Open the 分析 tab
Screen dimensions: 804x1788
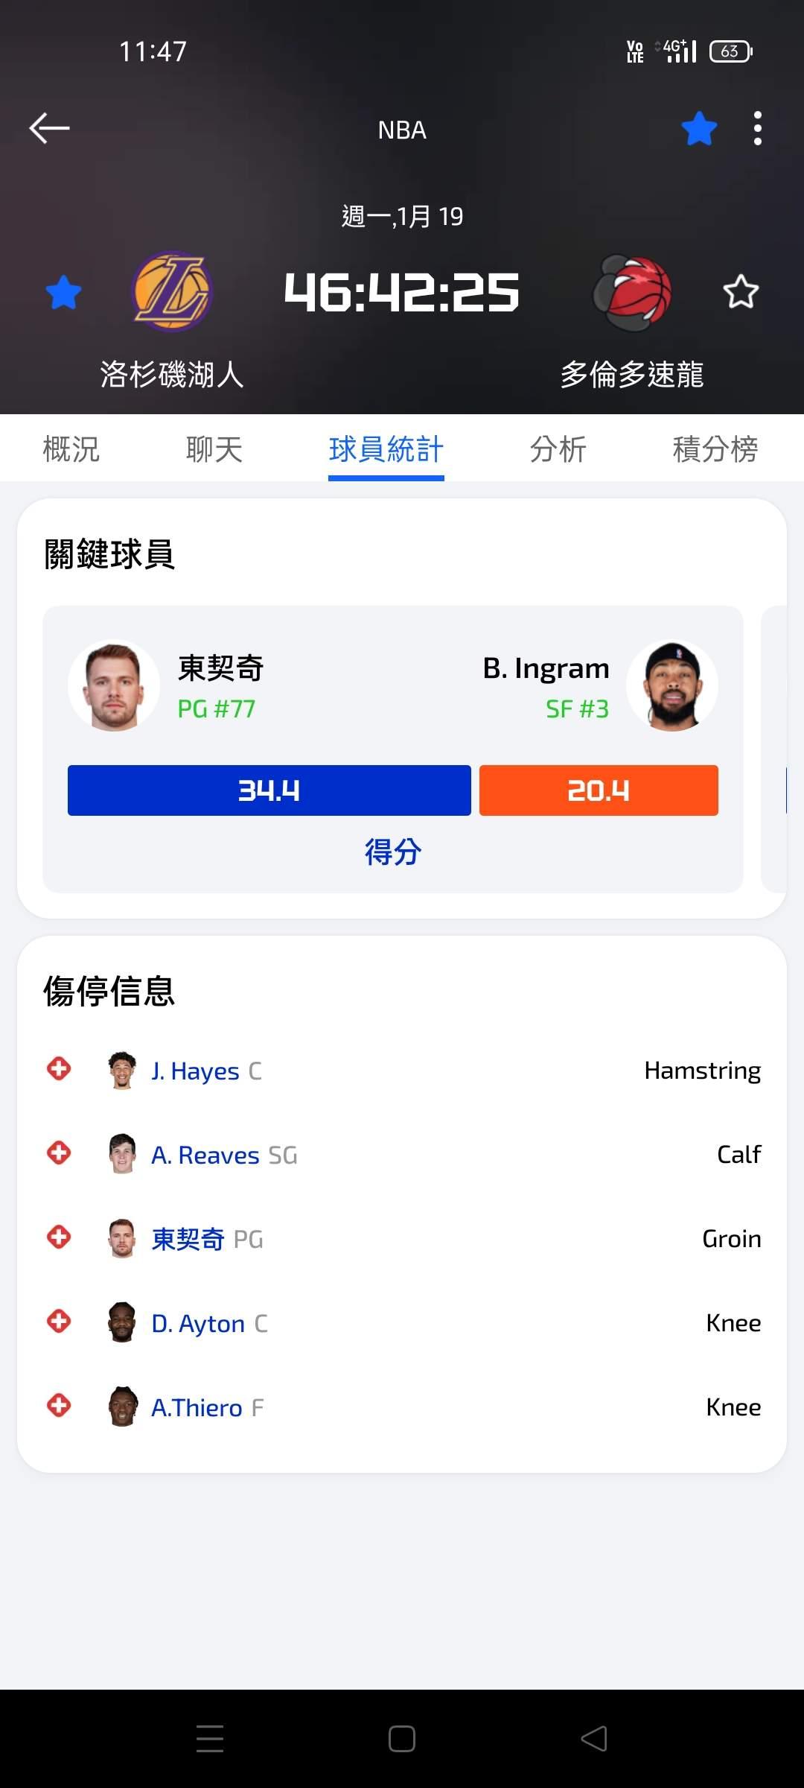pyautogui.click(x=558, y=449)
